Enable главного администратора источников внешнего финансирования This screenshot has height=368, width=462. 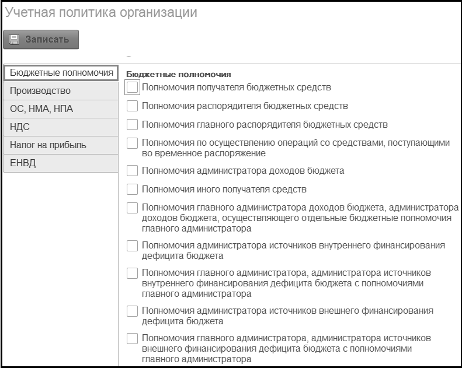133,339
